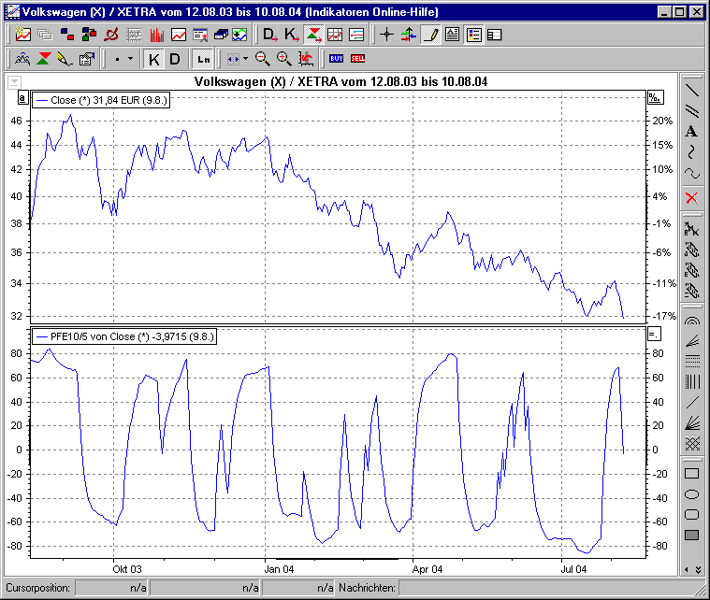Open the chart menu triangle at top-left
This screenshot has width=710, height=600.
pyautogui.click(x=13, y=82)
